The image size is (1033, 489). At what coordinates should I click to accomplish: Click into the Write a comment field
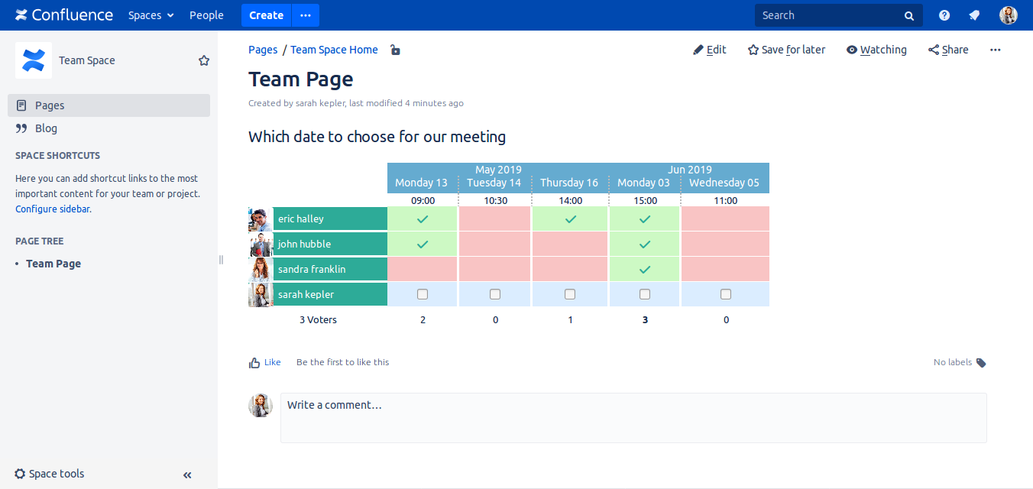633,417
